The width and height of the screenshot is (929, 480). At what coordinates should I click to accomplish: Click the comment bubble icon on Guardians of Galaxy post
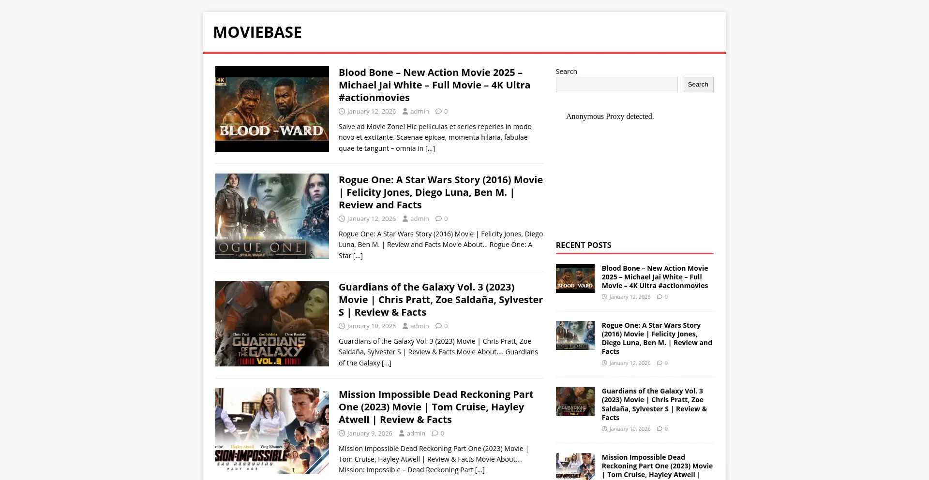438,326
